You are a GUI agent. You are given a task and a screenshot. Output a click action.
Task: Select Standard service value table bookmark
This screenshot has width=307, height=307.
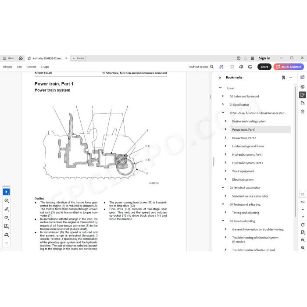click(x=250, y=196)
